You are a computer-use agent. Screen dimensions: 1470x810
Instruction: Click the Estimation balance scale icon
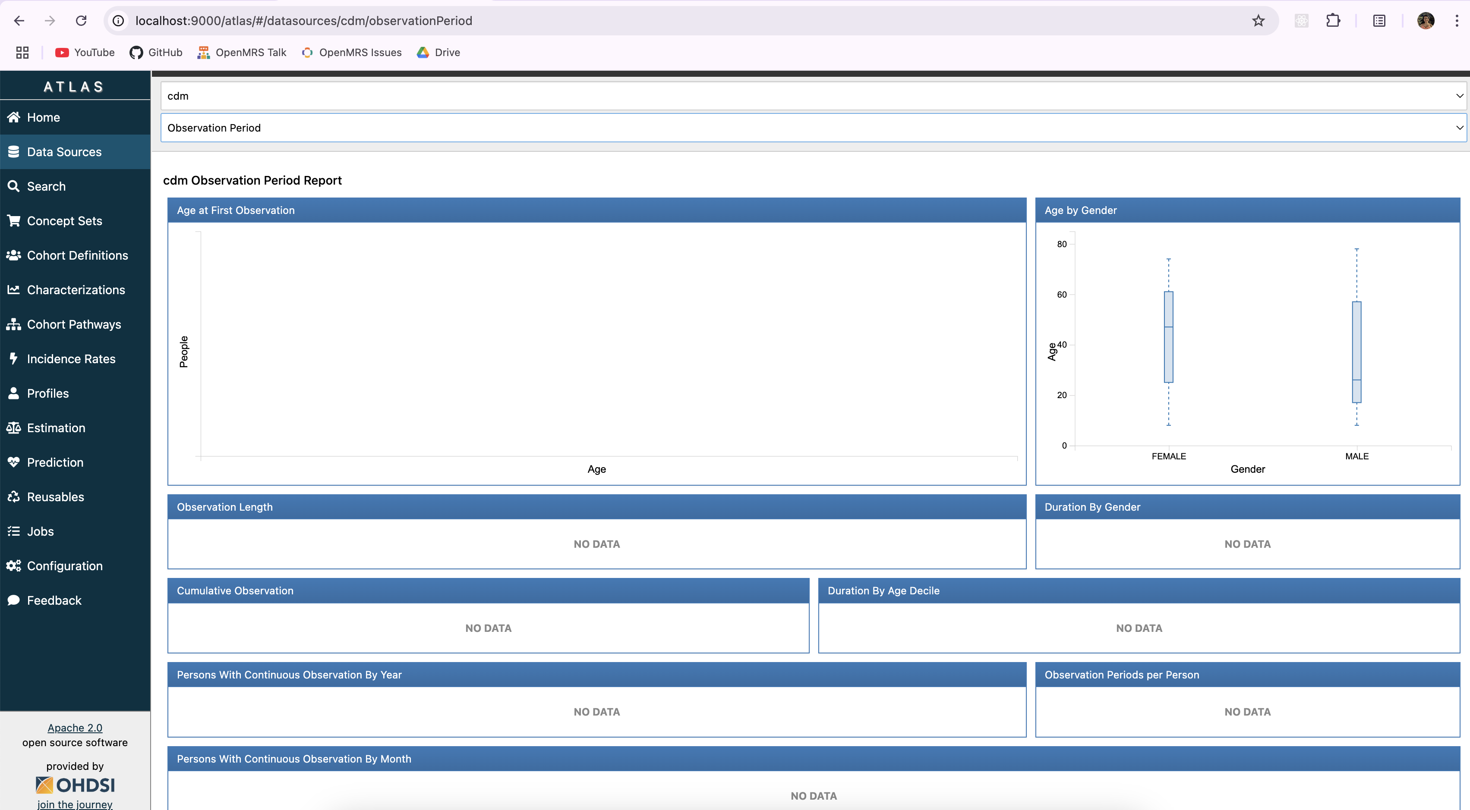pos(14,428)
